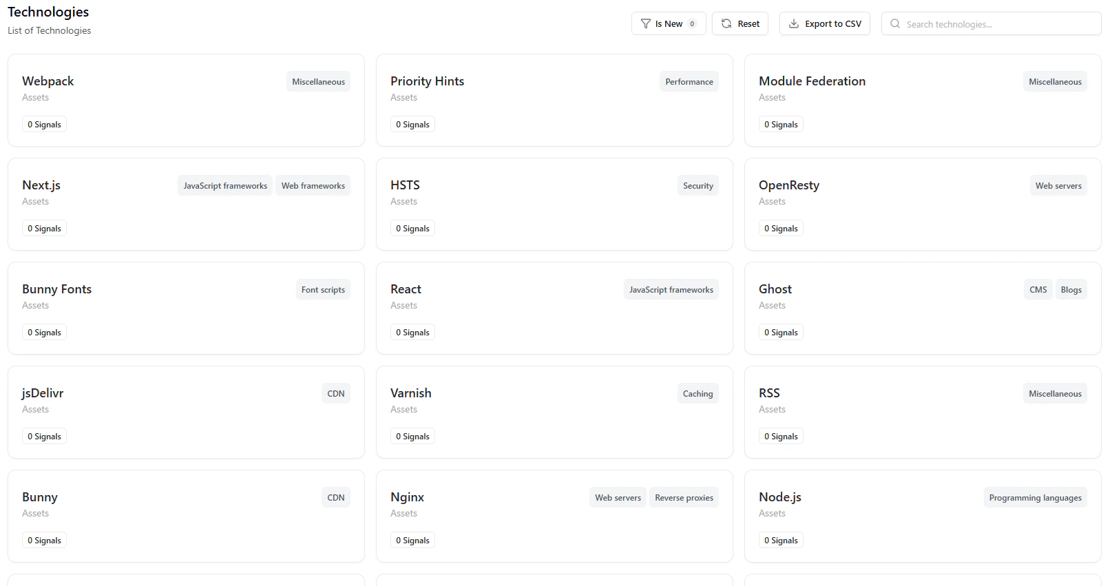Open the Nginx technology title

pos(407,497)
